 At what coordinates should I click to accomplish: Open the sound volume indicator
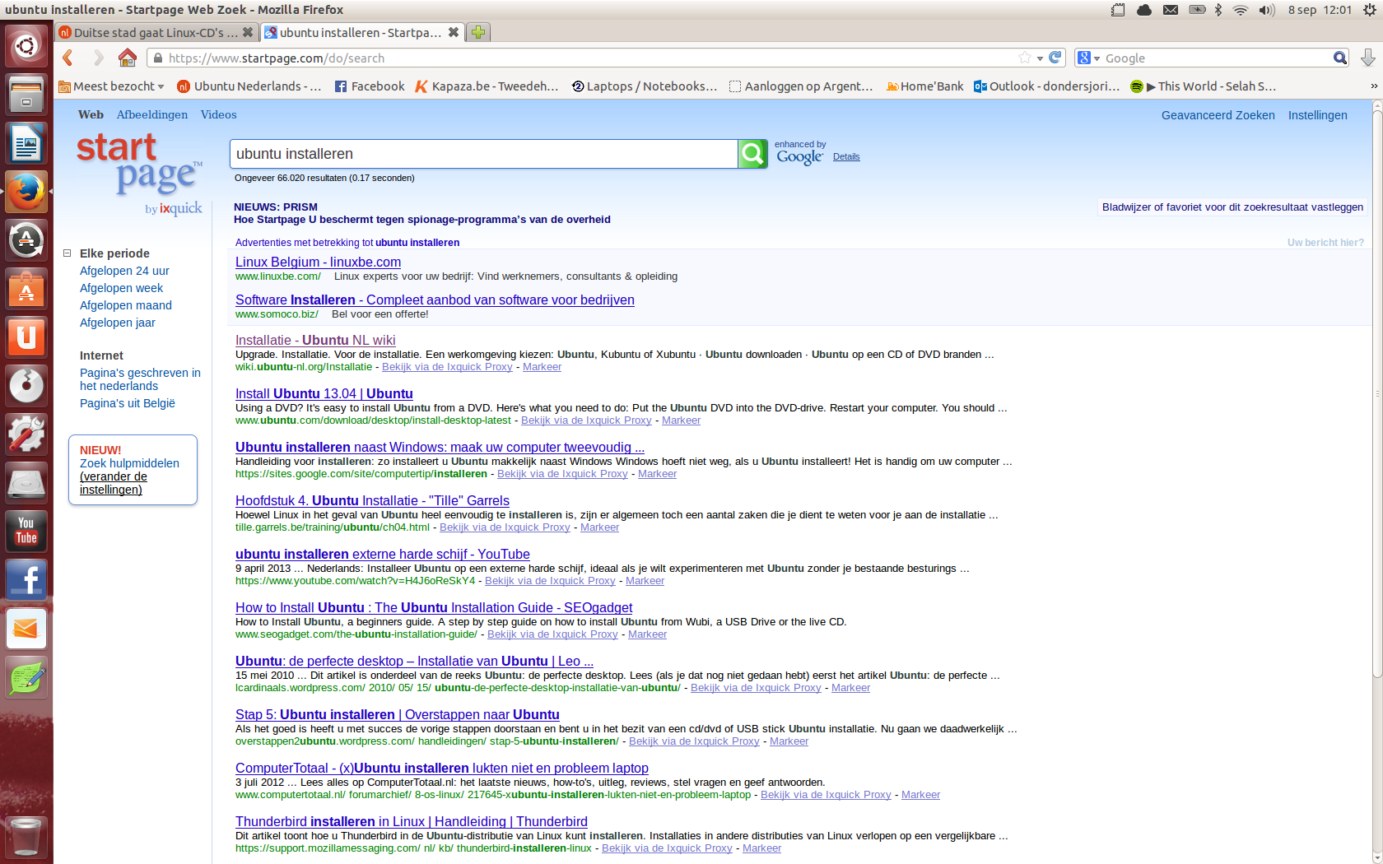(1266, 10)
